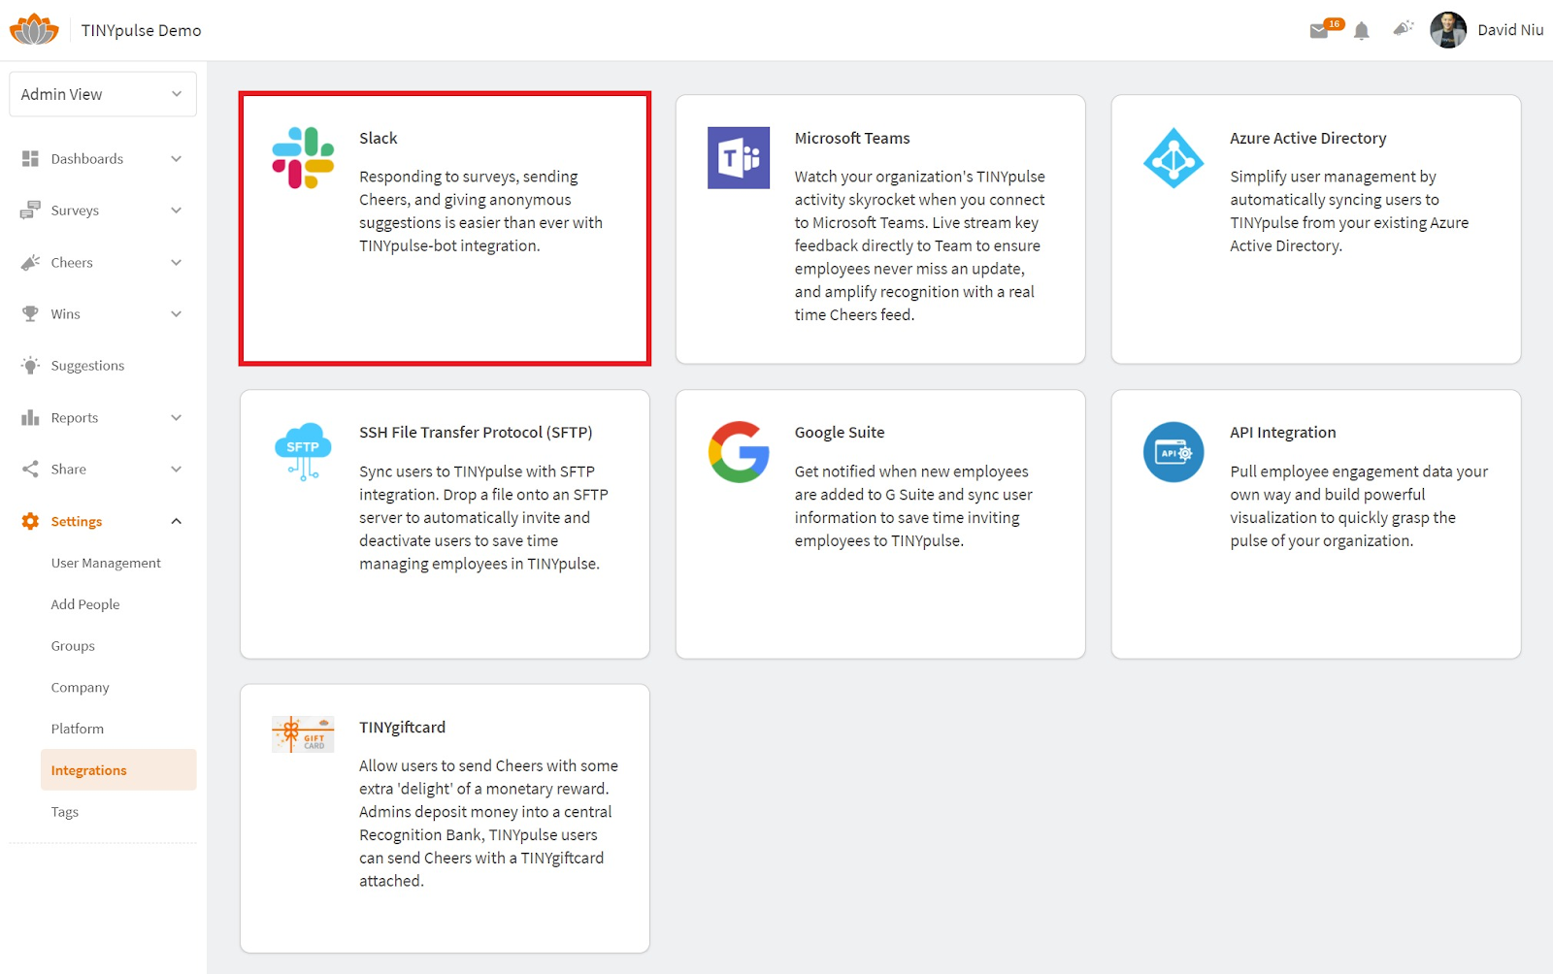The height and width of the screenshot is (974, 1553).
Task: Open the Platform settings page
Action: (78, 729)
